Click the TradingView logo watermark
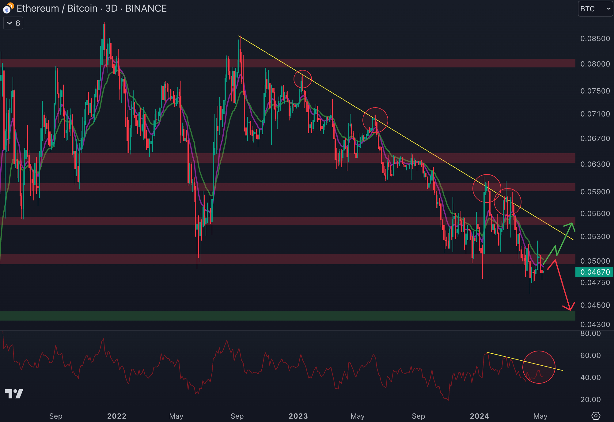The width and height of the screenshot is (614, 422). [14, 393]
